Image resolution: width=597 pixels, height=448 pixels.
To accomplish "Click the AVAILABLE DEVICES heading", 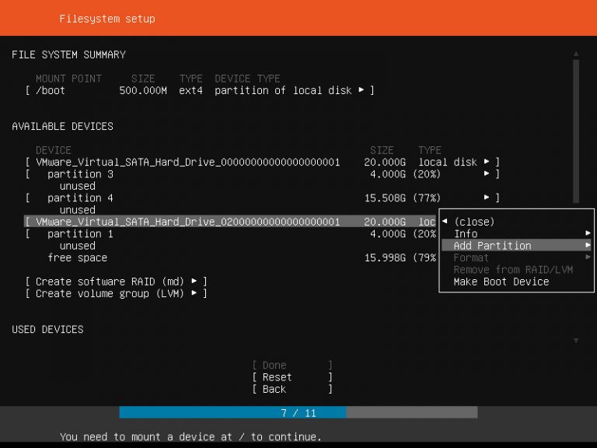I will [x=62, y=127].
